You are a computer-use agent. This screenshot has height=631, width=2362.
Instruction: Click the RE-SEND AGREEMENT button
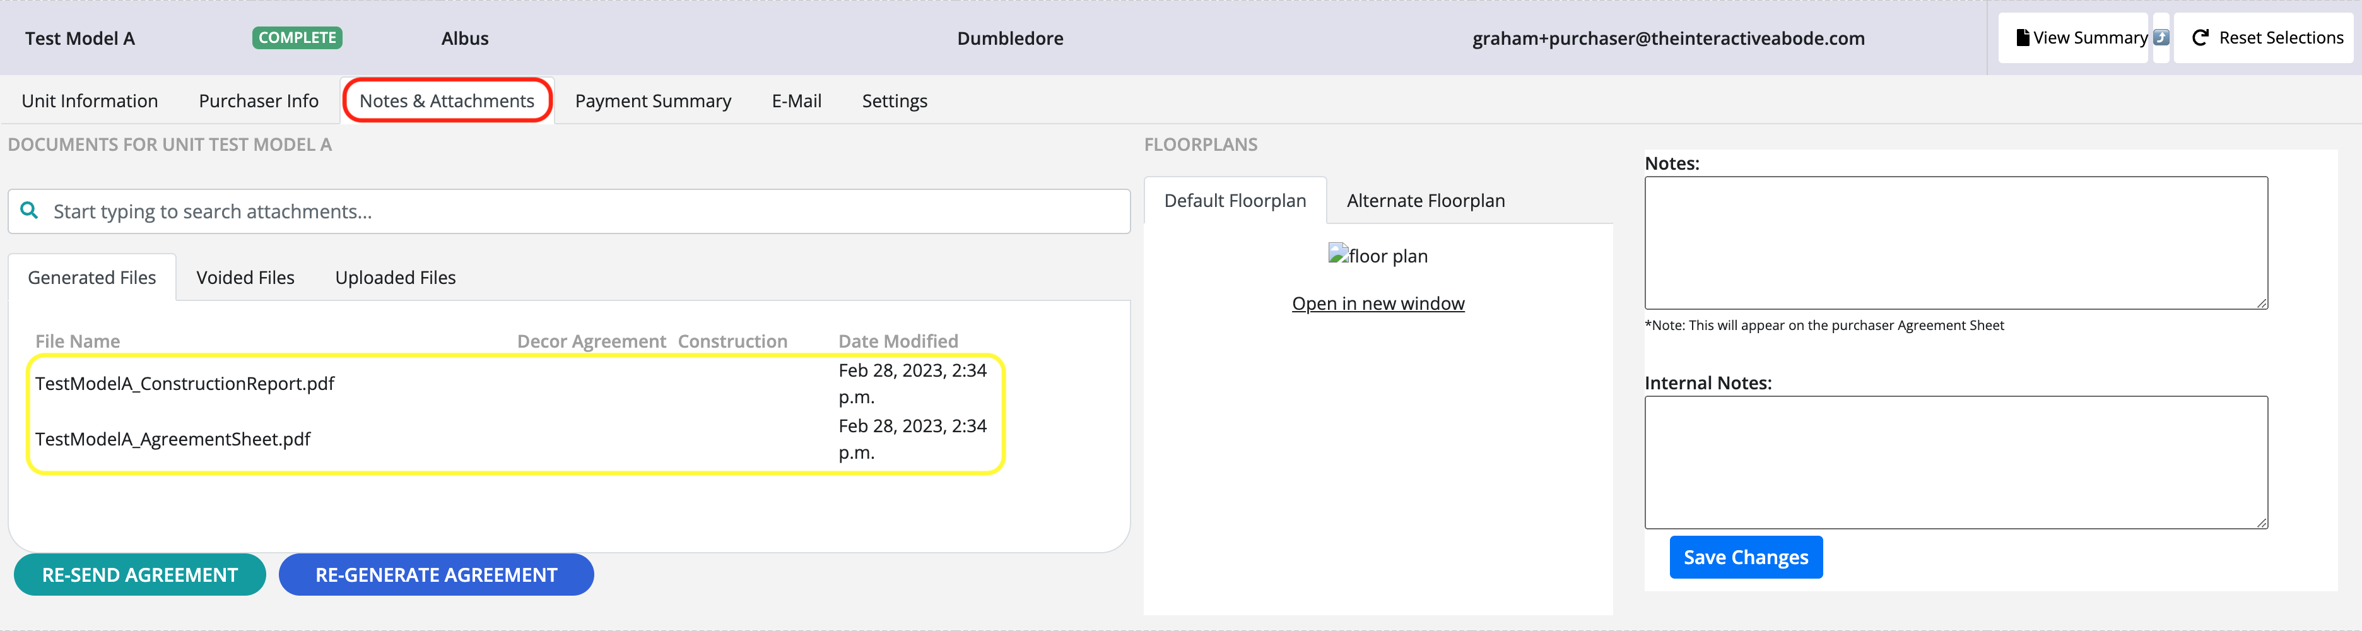point(139,574)
